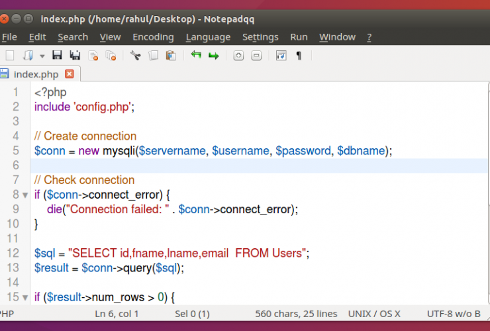
Task: Click the green Redo arrow
Action: tap(213, 56)
